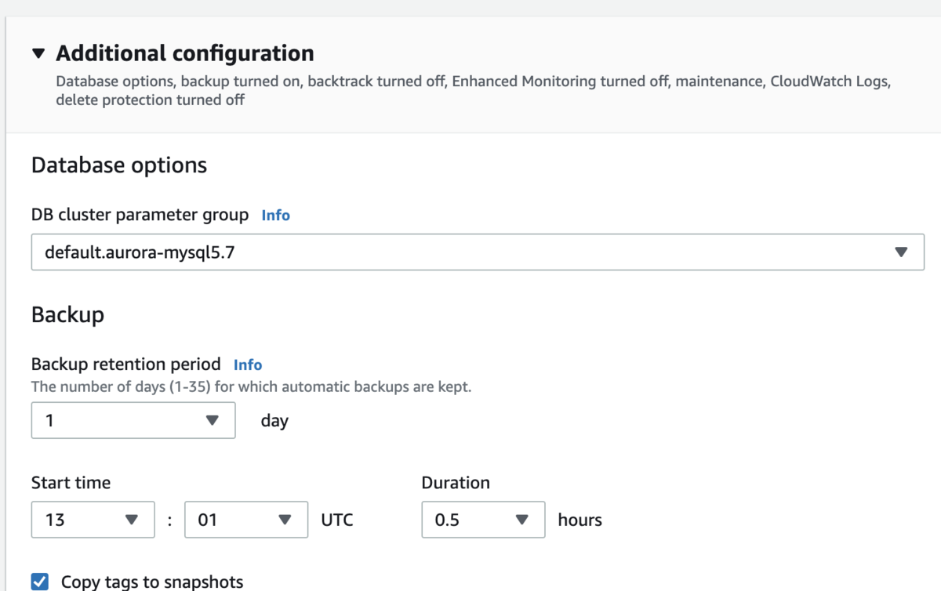
Task: Open Info link for Backup retention period
Action: 248,364
